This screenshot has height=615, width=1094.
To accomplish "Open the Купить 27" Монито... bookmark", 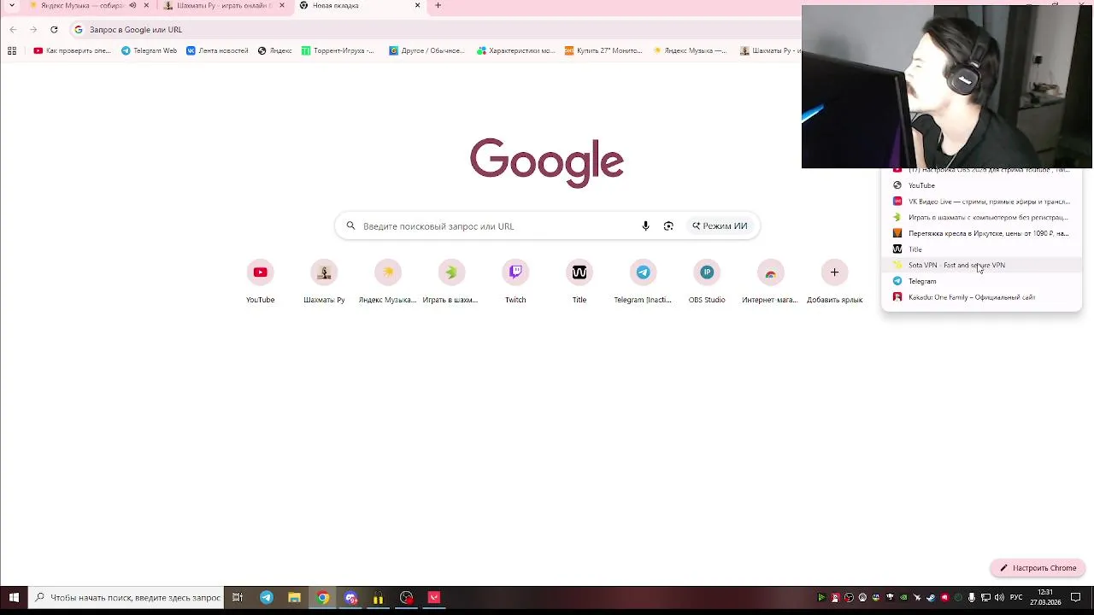I will tap(603, 50).
